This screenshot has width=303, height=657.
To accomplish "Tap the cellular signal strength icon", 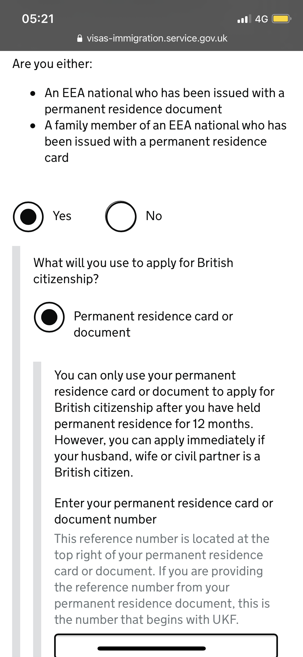I will pos(244,19).
